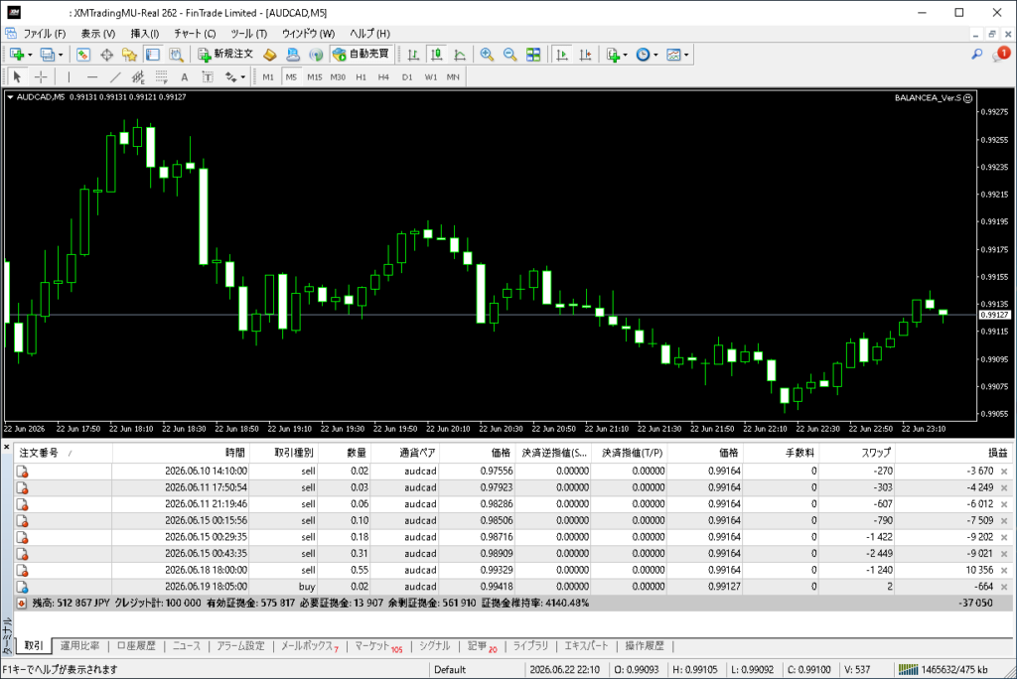
Task: Open the 表示 (V) menu
Action: (x=98, y=33)
